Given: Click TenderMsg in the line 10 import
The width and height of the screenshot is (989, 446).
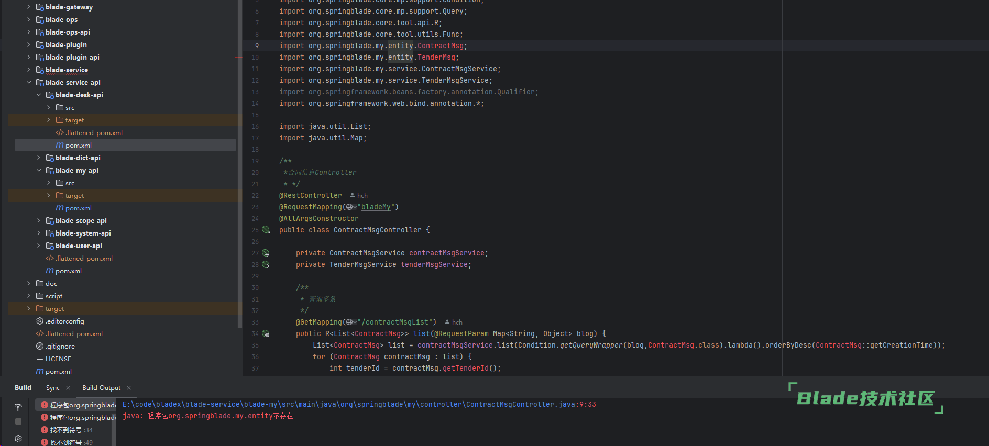Looking at the screenshot, I should coord(436,57).
